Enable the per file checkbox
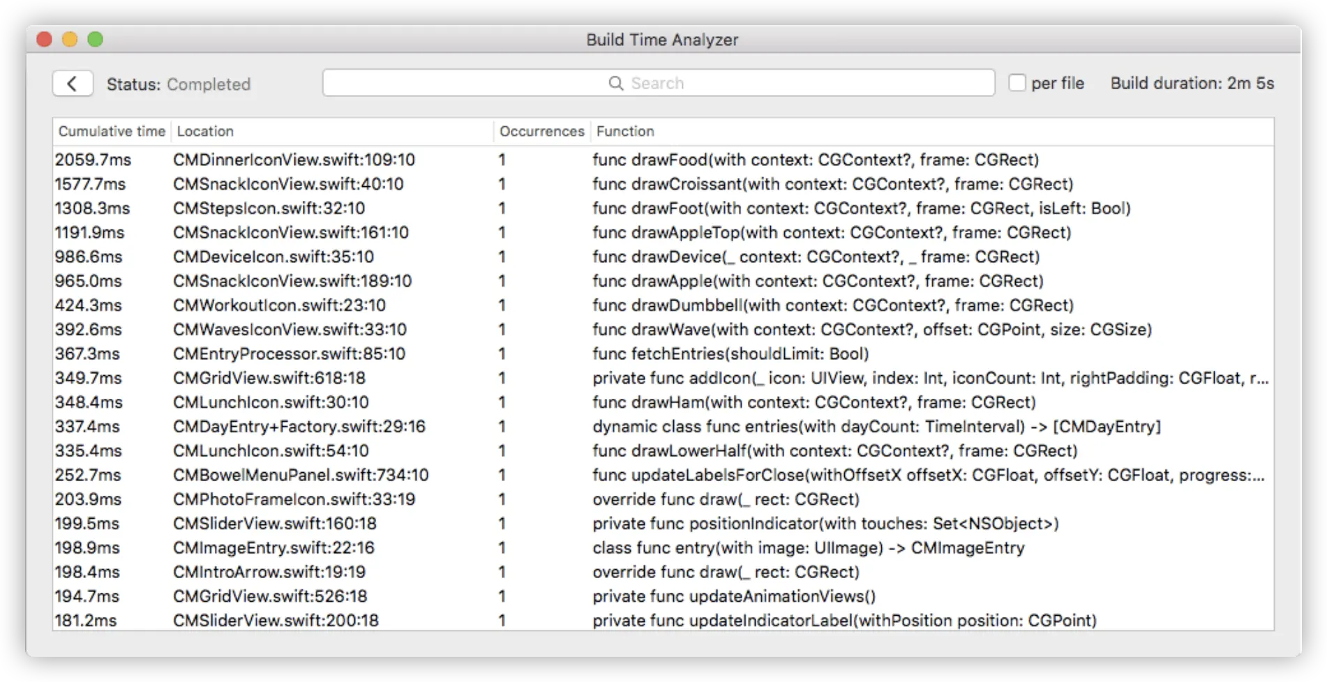The image size is (1327, 682). (x=1017, y=83)
